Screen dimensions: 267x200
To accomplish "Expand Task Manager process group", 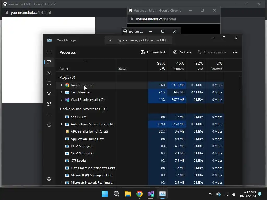I will (x=61, y=92).
